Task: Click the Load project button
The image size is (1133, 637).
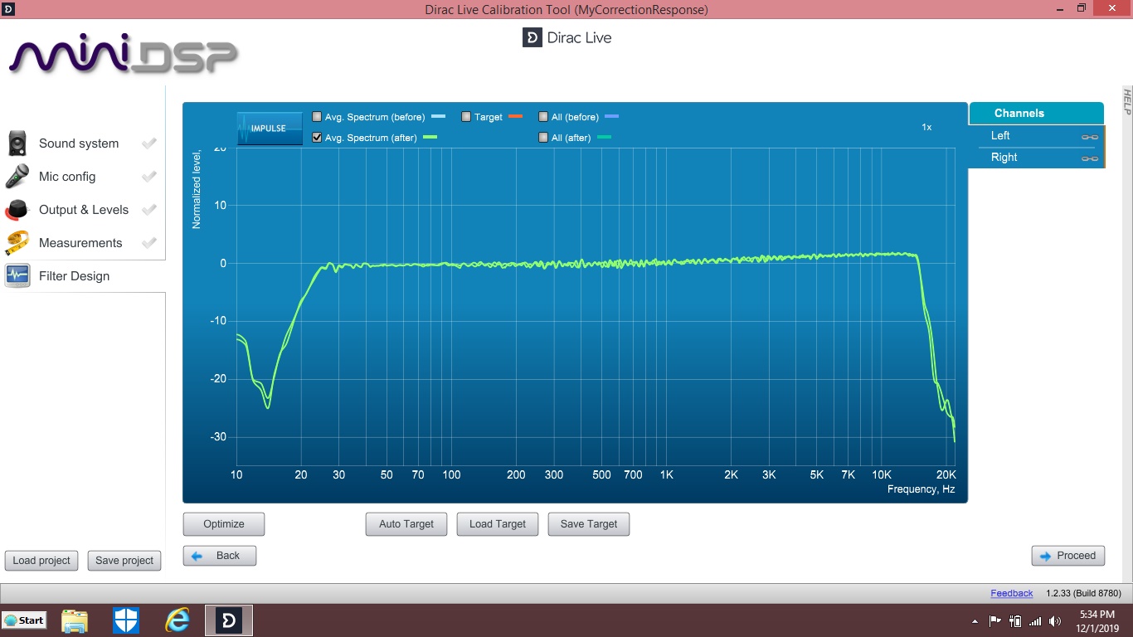Action: [41, 561]
